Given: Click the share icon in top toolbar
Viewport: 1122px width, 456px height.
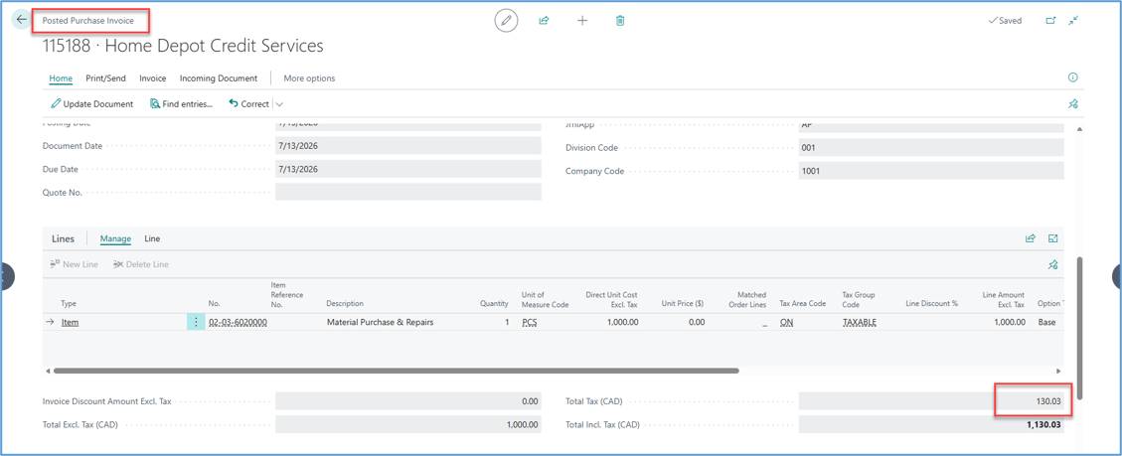Looking at the screenshot, I should [544, 21].
